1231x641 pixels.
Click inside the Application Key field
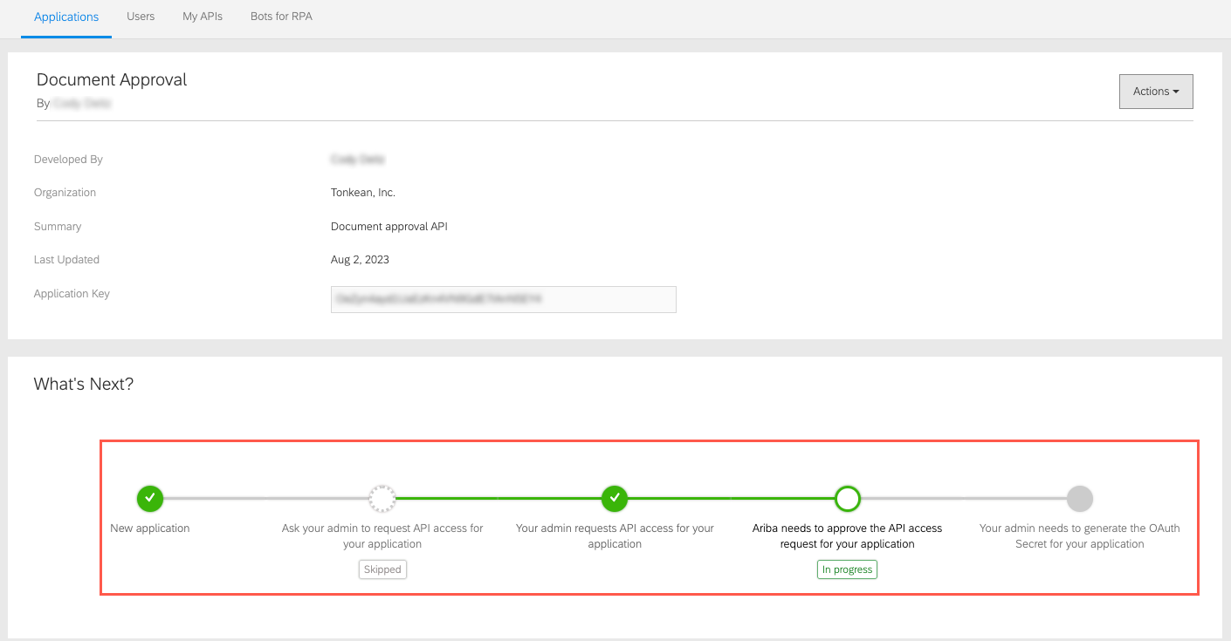[x=503, y=299]
